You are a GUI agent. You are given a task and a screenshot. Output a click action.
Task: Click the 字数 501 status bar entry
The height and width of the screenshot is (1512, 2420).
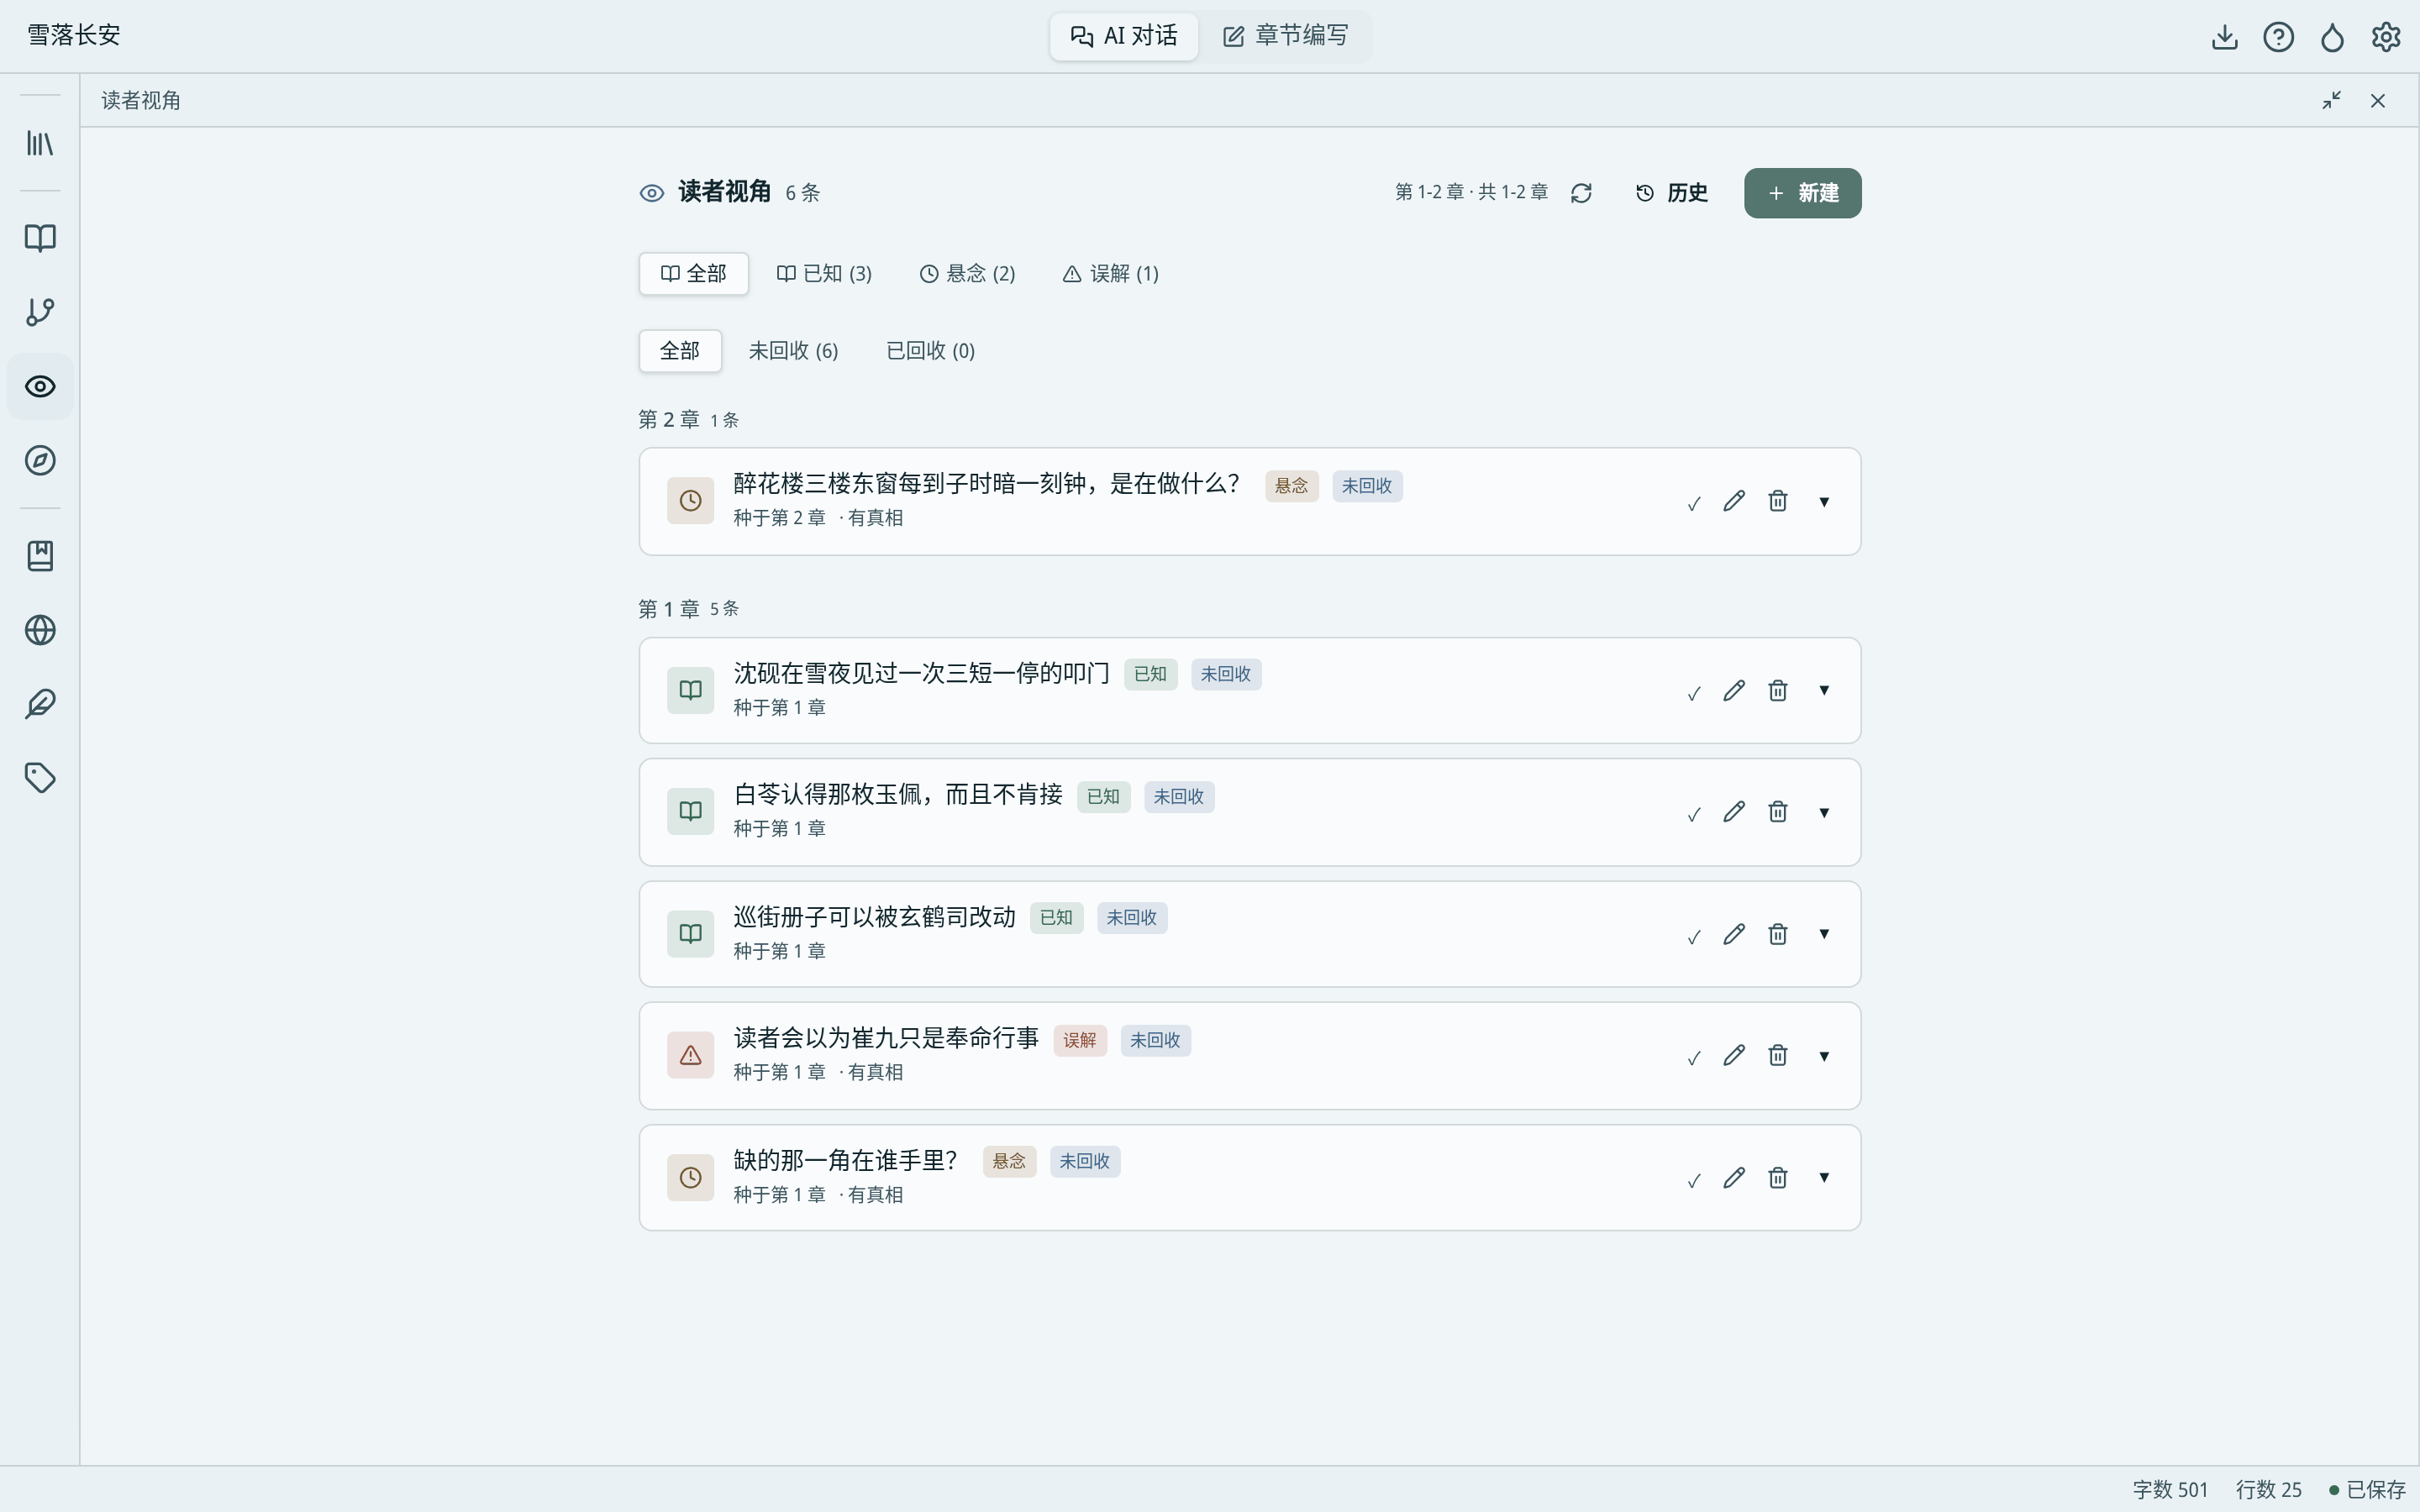tap(2170, 1490)
